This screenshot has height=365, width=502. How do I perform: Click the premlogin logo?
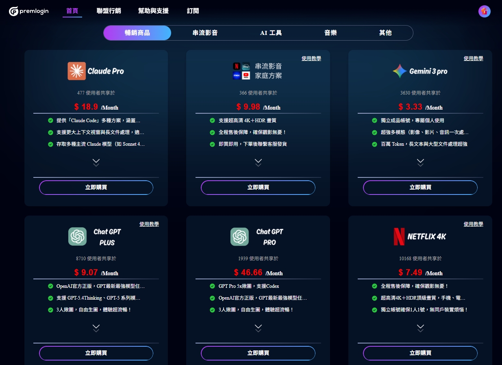pyautogui.click(x=29, y=11)
